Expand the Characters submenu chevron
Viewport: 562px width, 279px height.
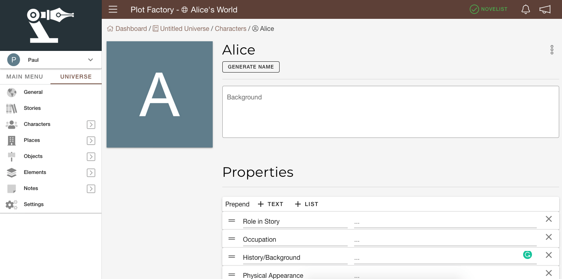tap(91, 124)
